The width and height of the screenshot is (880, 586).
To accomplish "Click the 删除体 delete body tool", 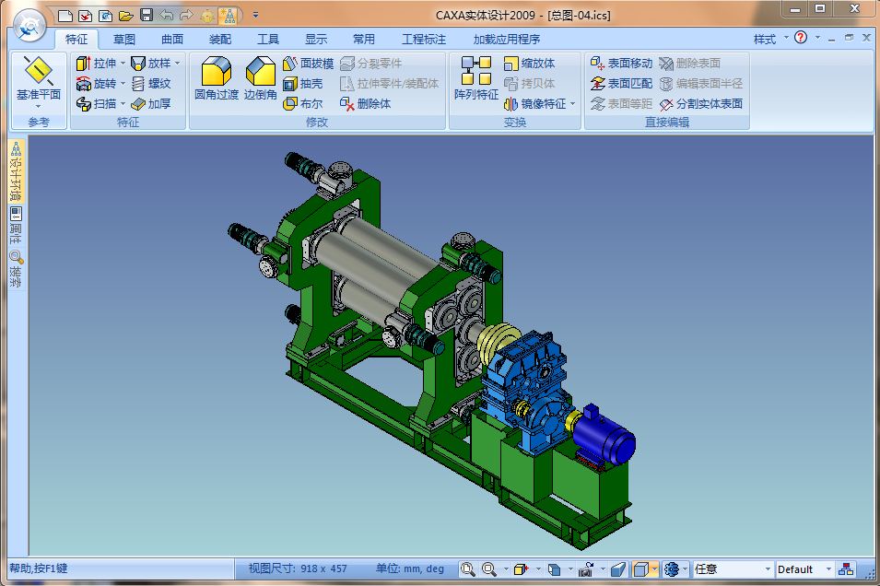I will [365, 104].
